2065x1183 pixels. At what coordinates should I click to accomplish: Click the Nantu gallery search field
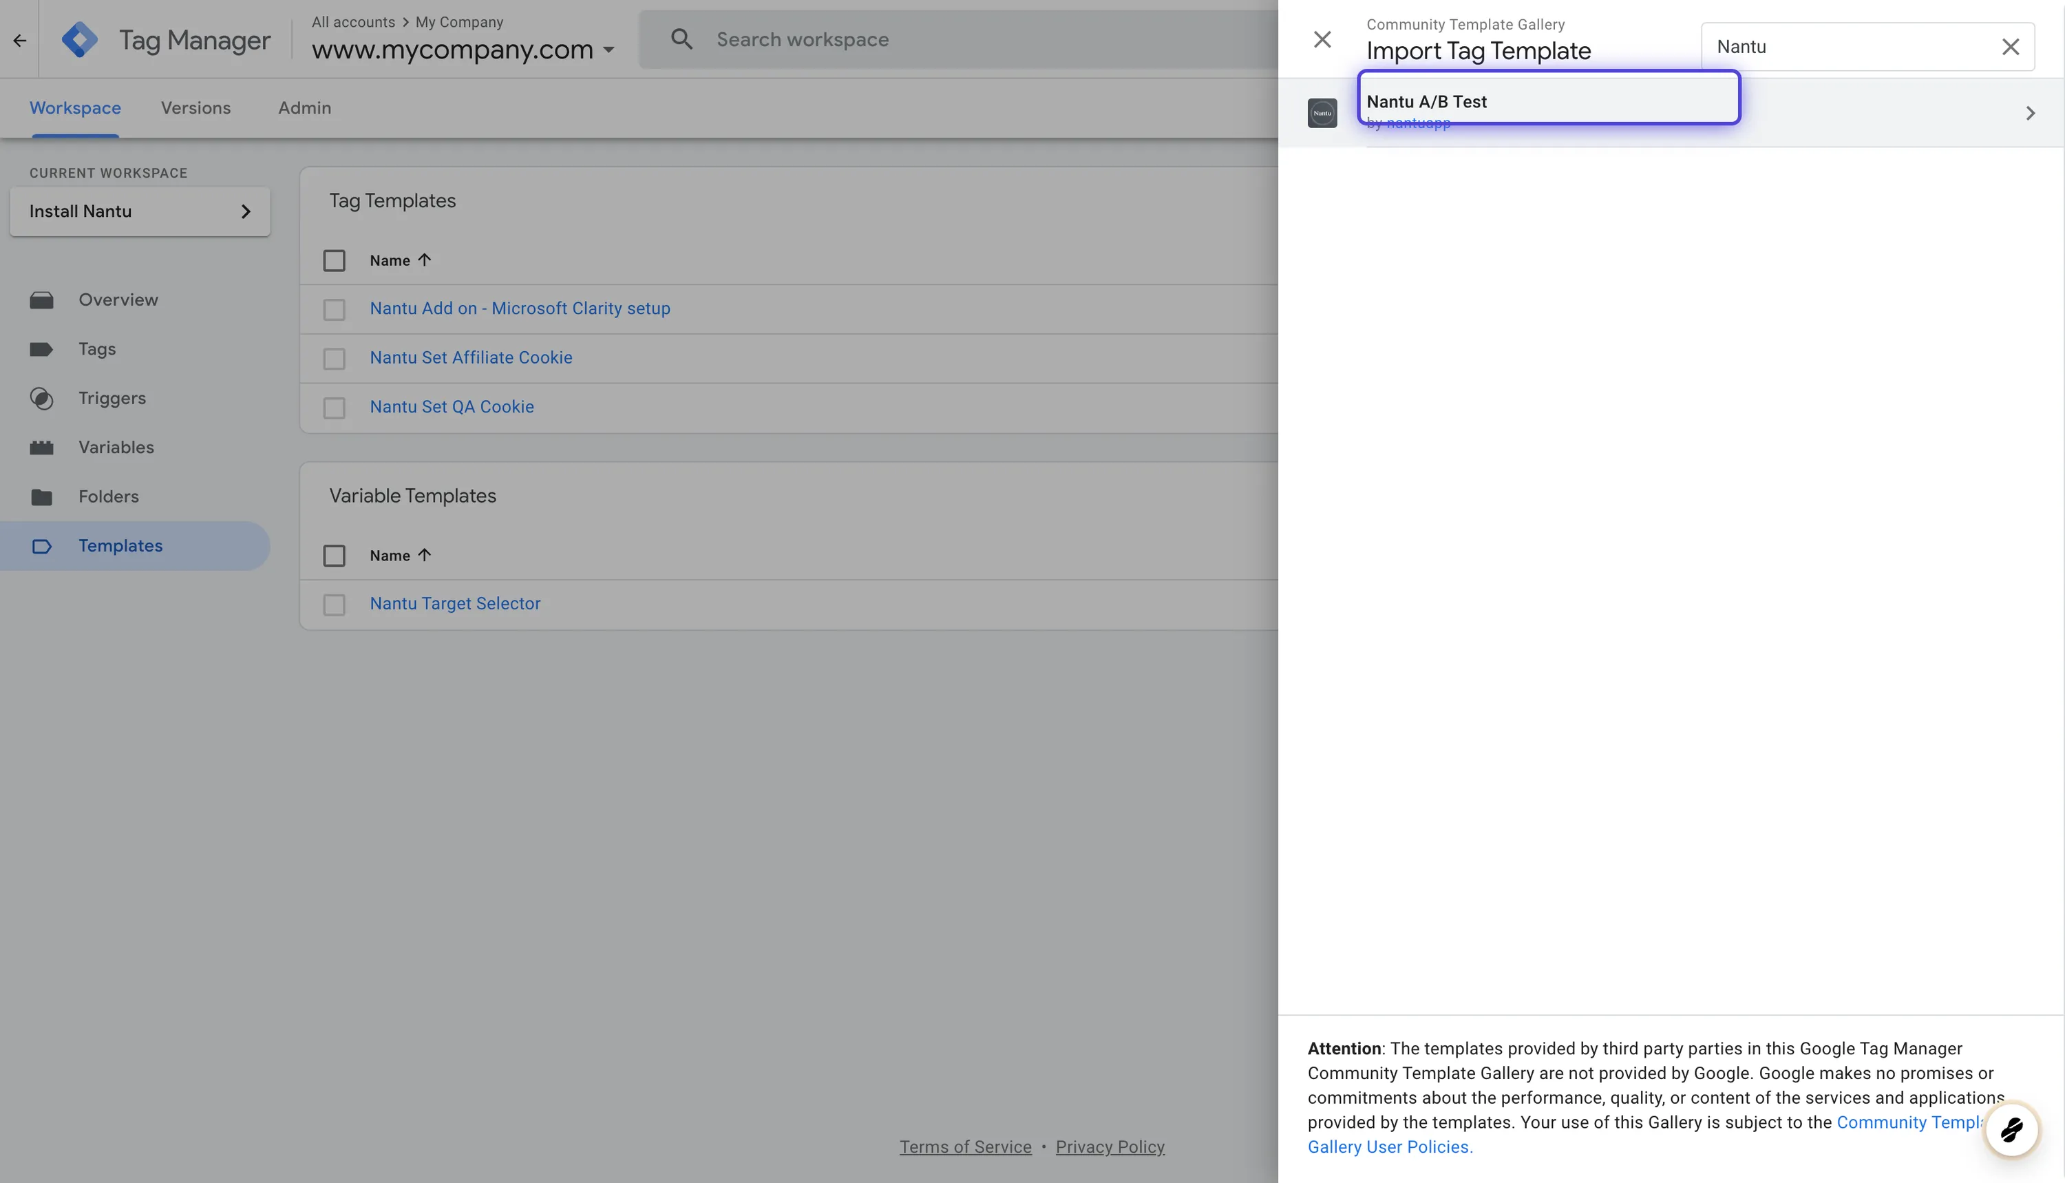[x=1852, y=47]
